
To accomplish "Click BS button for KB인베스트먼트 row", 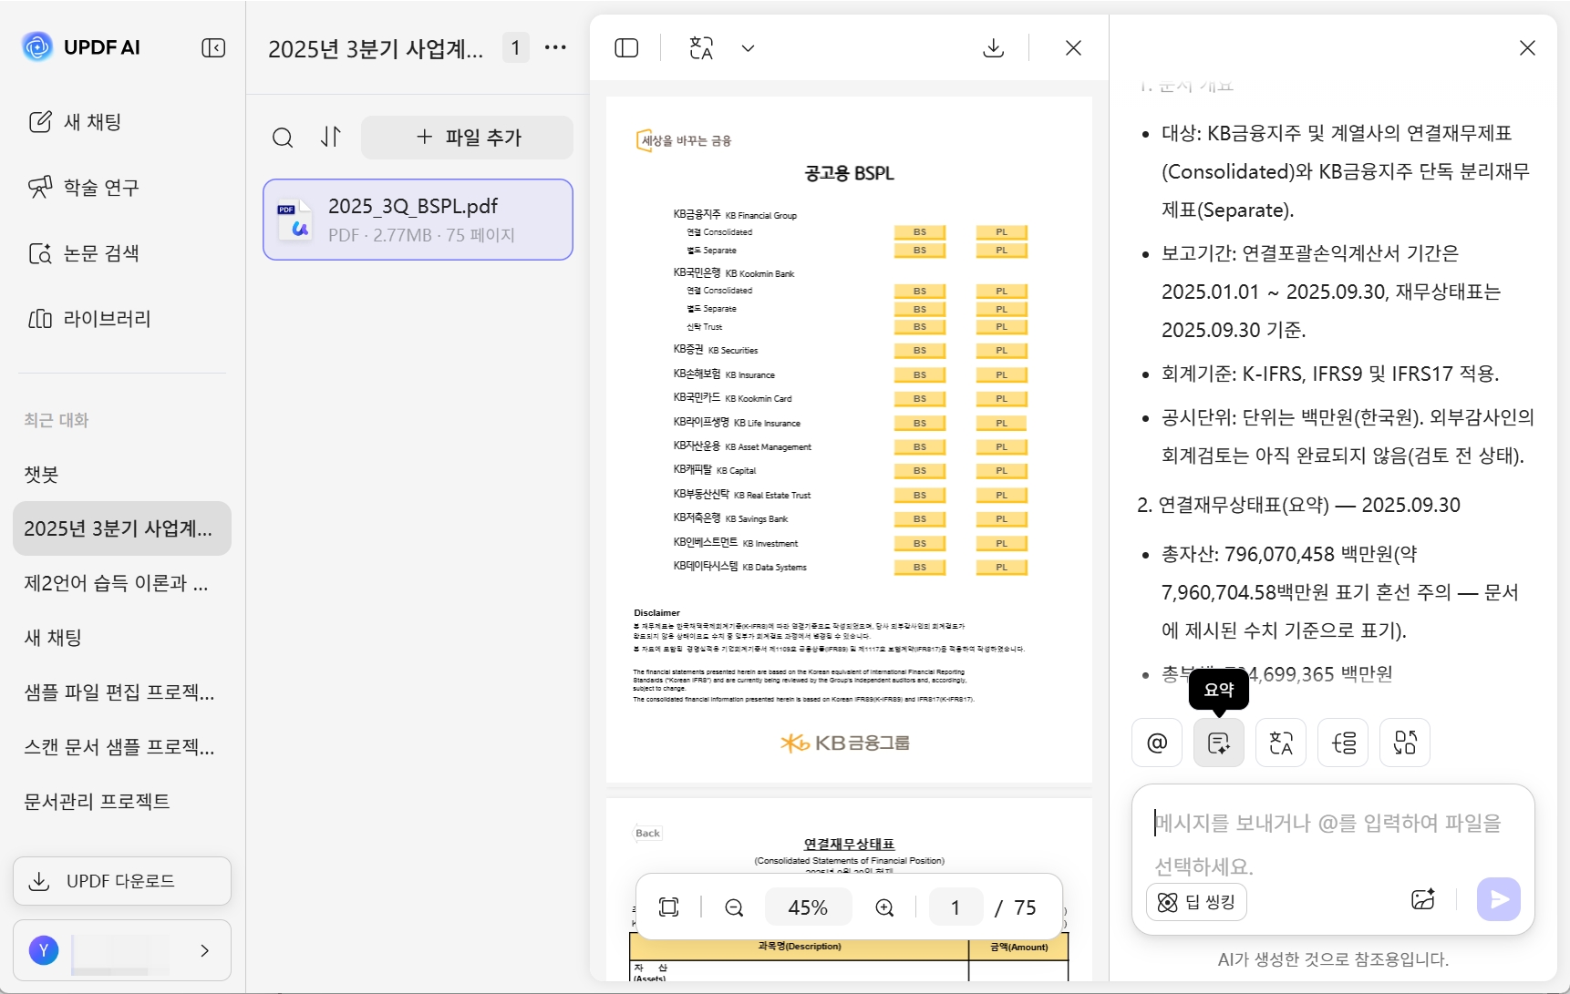I will coord(920,544).
